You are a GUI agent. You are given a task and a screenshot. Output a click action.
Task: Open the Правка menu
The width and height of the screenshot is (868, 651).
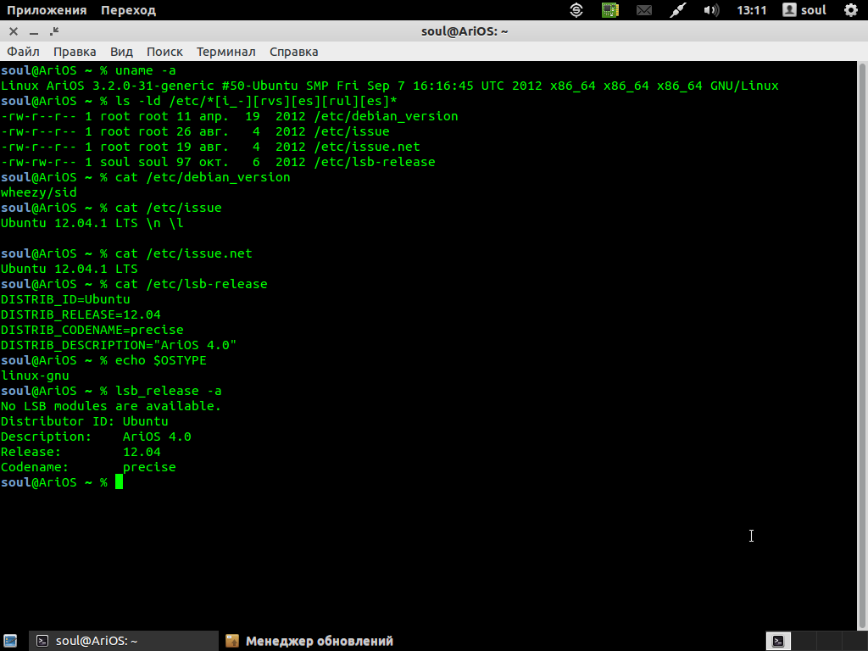point(75,52)
